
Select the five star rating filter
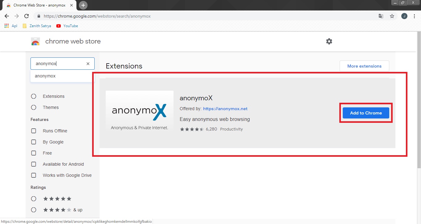(34, 199)
